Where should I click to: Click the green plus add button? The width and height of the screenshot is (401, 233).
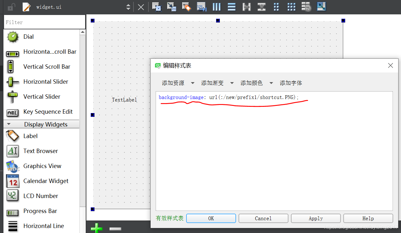coord(97,228)
